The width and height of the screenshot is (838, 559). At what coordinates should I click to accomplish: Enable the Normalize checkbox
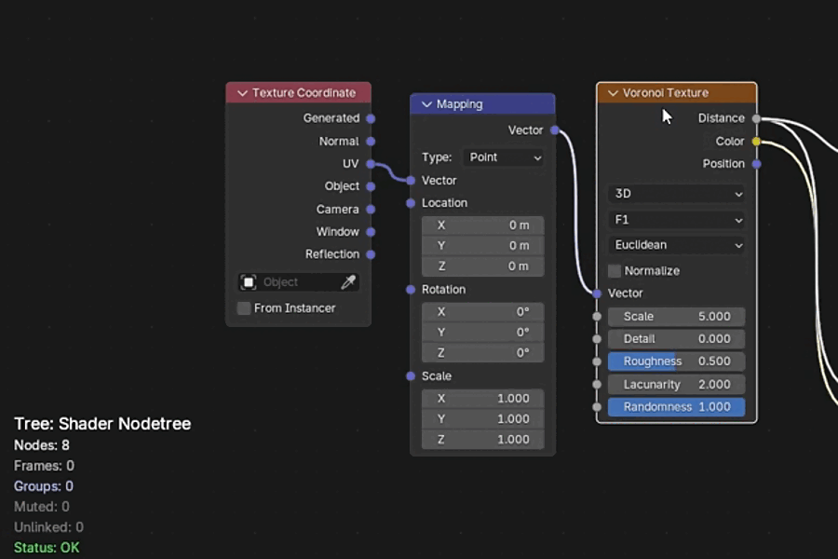pyautogui.click(x=615, y=271)
